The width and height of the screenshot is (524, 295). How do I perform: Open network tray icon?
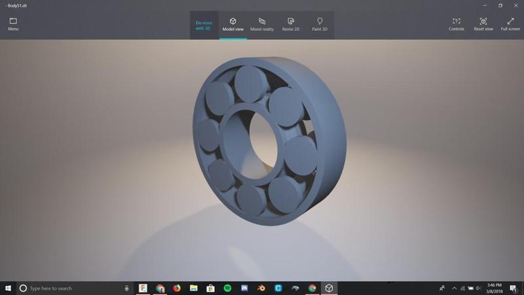[462, 288]
